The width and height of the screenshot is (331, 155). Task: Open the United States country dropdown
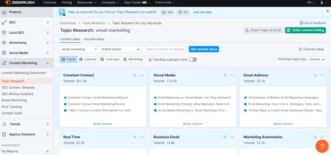coord(121,49)
